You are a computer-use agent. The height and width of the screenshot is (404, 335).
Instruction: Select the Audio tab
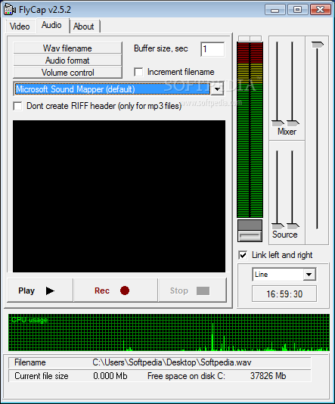(52, 25)
